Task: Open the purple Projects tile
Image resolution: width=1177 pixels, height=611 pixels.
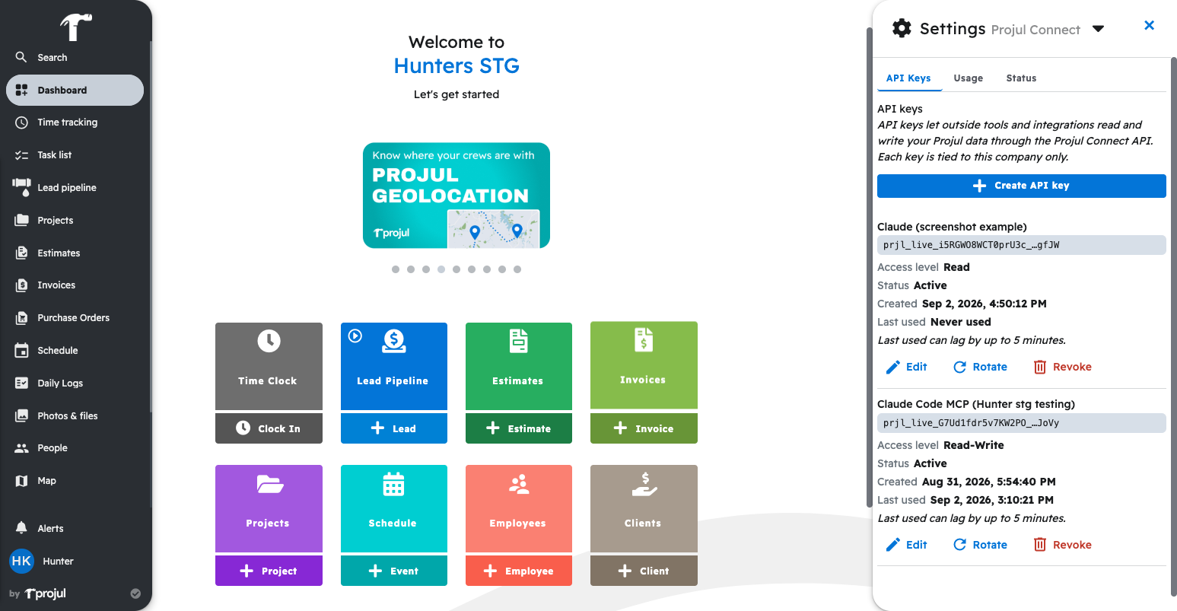Action: click(x=269, y=509)
